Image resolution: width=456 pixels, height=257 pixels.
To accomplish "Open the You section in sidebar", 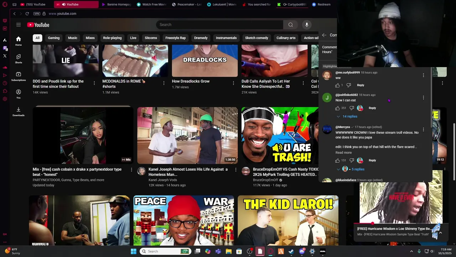I will (19, 94).
